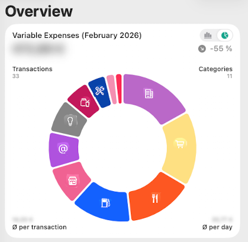Image resolution: width=248 pixels, height=242 pixels.
Task: Click the downward trend arrow icon
Action: pos(202,49)
